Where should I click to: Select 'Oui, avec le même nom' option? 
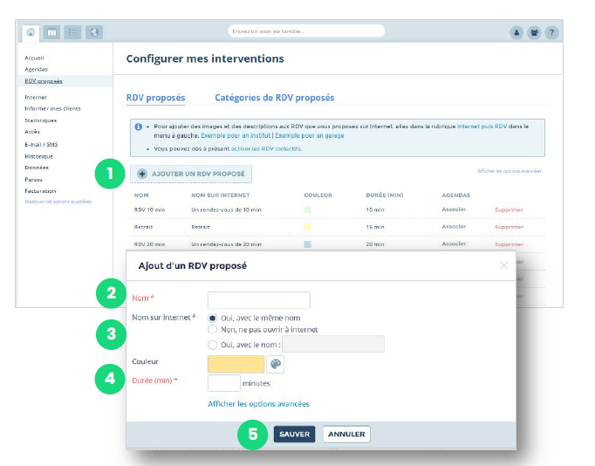pos(213,319)
